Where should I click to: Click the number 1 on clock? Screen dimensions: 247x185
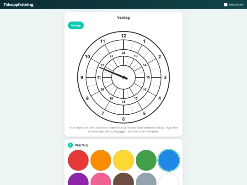pyautogui.click(x=144, y=41)
